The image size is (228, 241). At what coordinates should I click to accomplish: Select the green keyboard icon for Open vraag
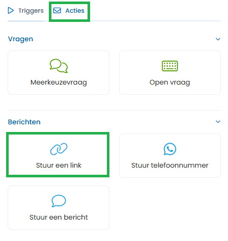(170, 66)
